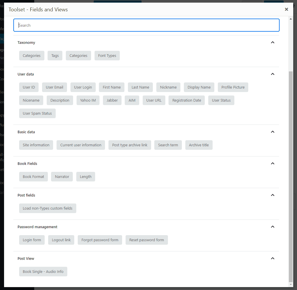This screenshot has width=297, height=290.
Task: Add the Site information field
Action: tap(36, 145)
